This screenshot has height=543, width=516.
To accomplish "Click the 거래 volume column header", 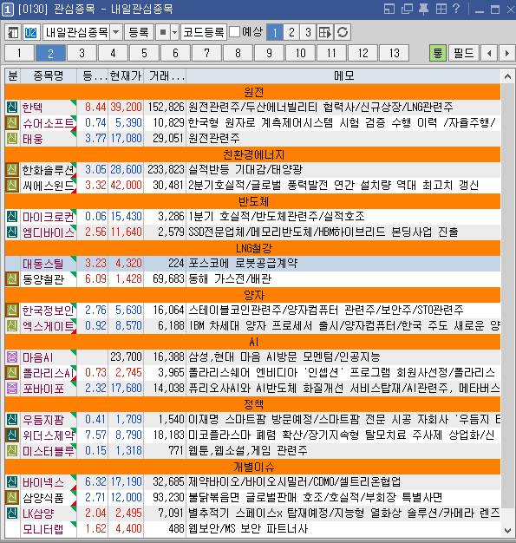I will pyautogui.click(x=165, y=75).
